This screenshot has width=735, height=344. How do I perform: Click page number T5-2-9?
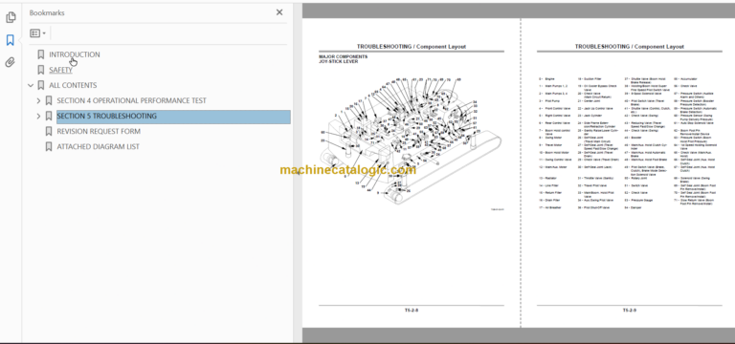[x=629, y=311]
